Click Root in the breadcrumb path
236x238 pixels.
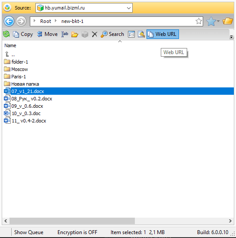tap(45, 21)
